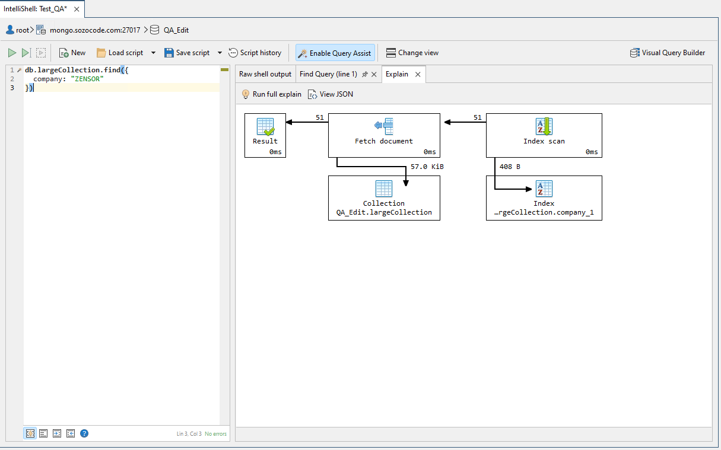This screenshot has height=450, width=721.
Task: Open the Load script dropdown arrow
Action: [x=153, y=53]
